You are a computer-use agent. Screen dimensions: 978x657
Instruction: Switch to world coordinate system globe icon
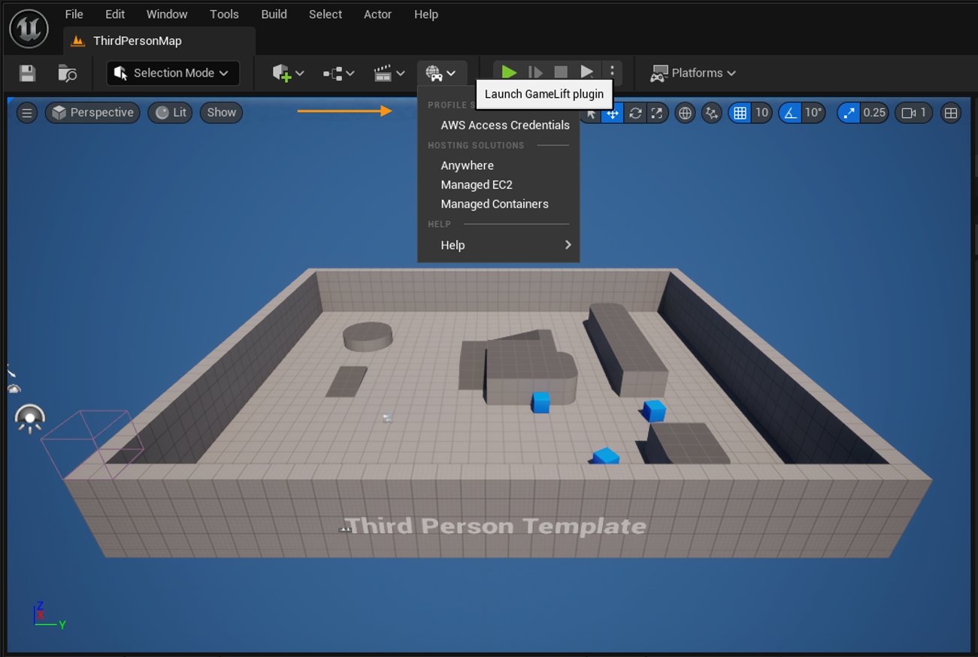pyautogui.click(x=684, y=113)
